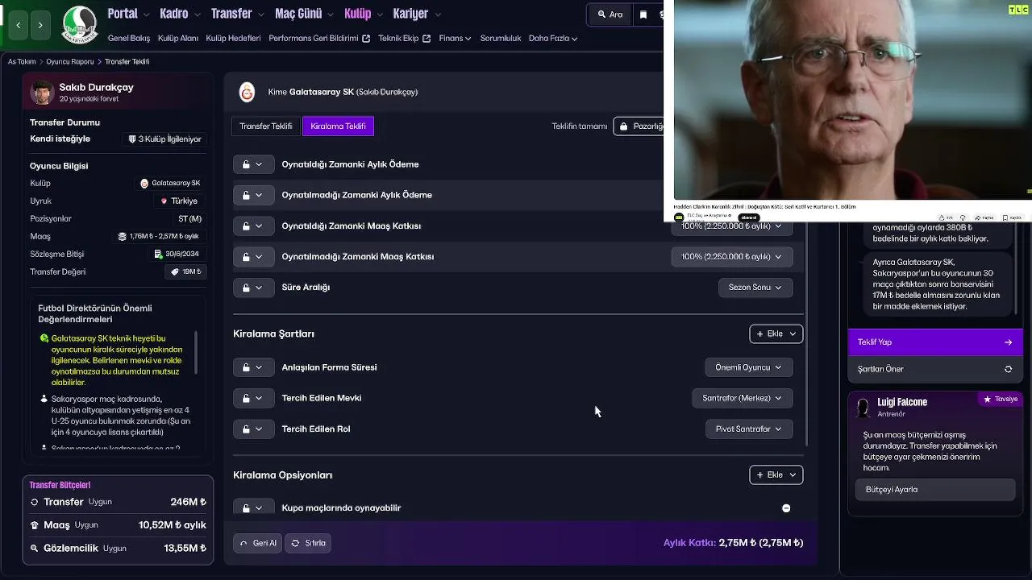Toggle lock on Oynatılmadığı Zamanki Maaş Katkısı
This screenshot has height=580, width=1032.
[x=253, y=257]
